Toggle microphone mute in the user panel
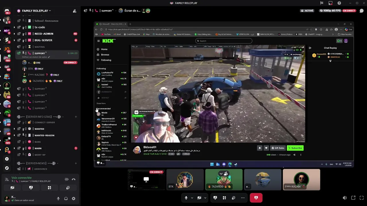Viewport: 367px width, 206px height. [x=58, y=199]
